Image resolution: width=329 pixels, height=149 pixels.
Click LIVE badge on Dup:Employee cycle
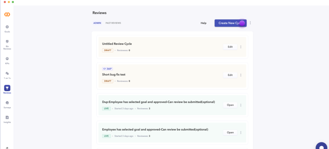click(x=106, y=109)
